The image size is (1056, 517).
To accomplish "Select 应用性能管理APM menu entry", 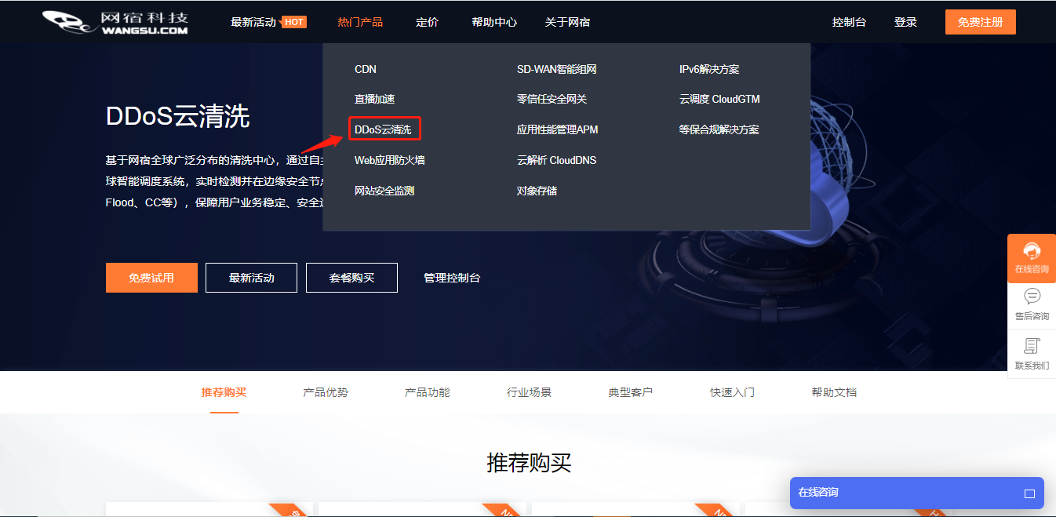I will point(558,129).
